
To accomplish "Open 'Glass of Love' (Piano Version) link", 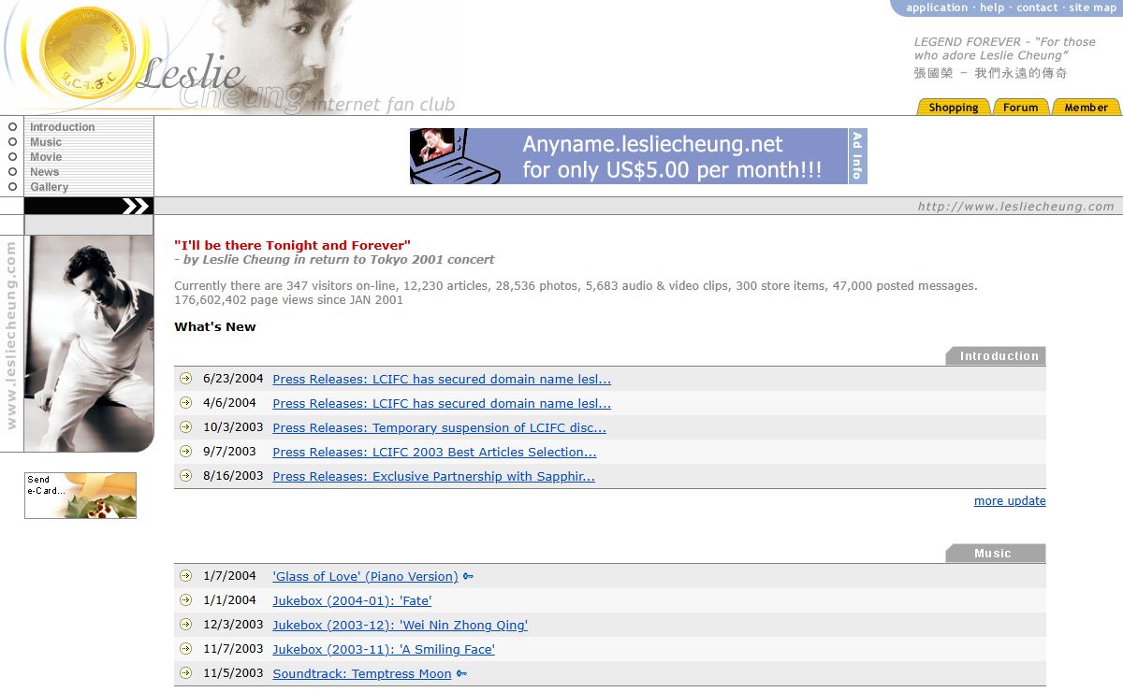I will tap(365, 576).
